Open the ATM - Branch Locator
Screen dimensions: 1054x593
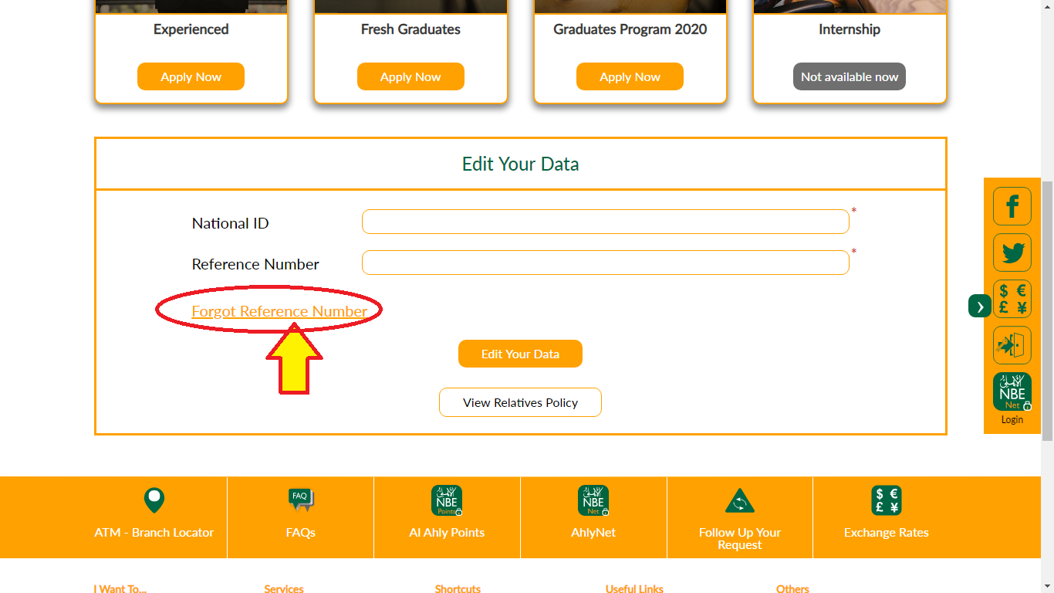tap(154, 517)
